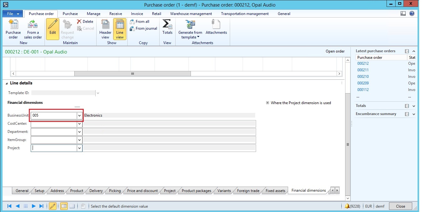Click the Project dimension input field

(x=54, y=148)
